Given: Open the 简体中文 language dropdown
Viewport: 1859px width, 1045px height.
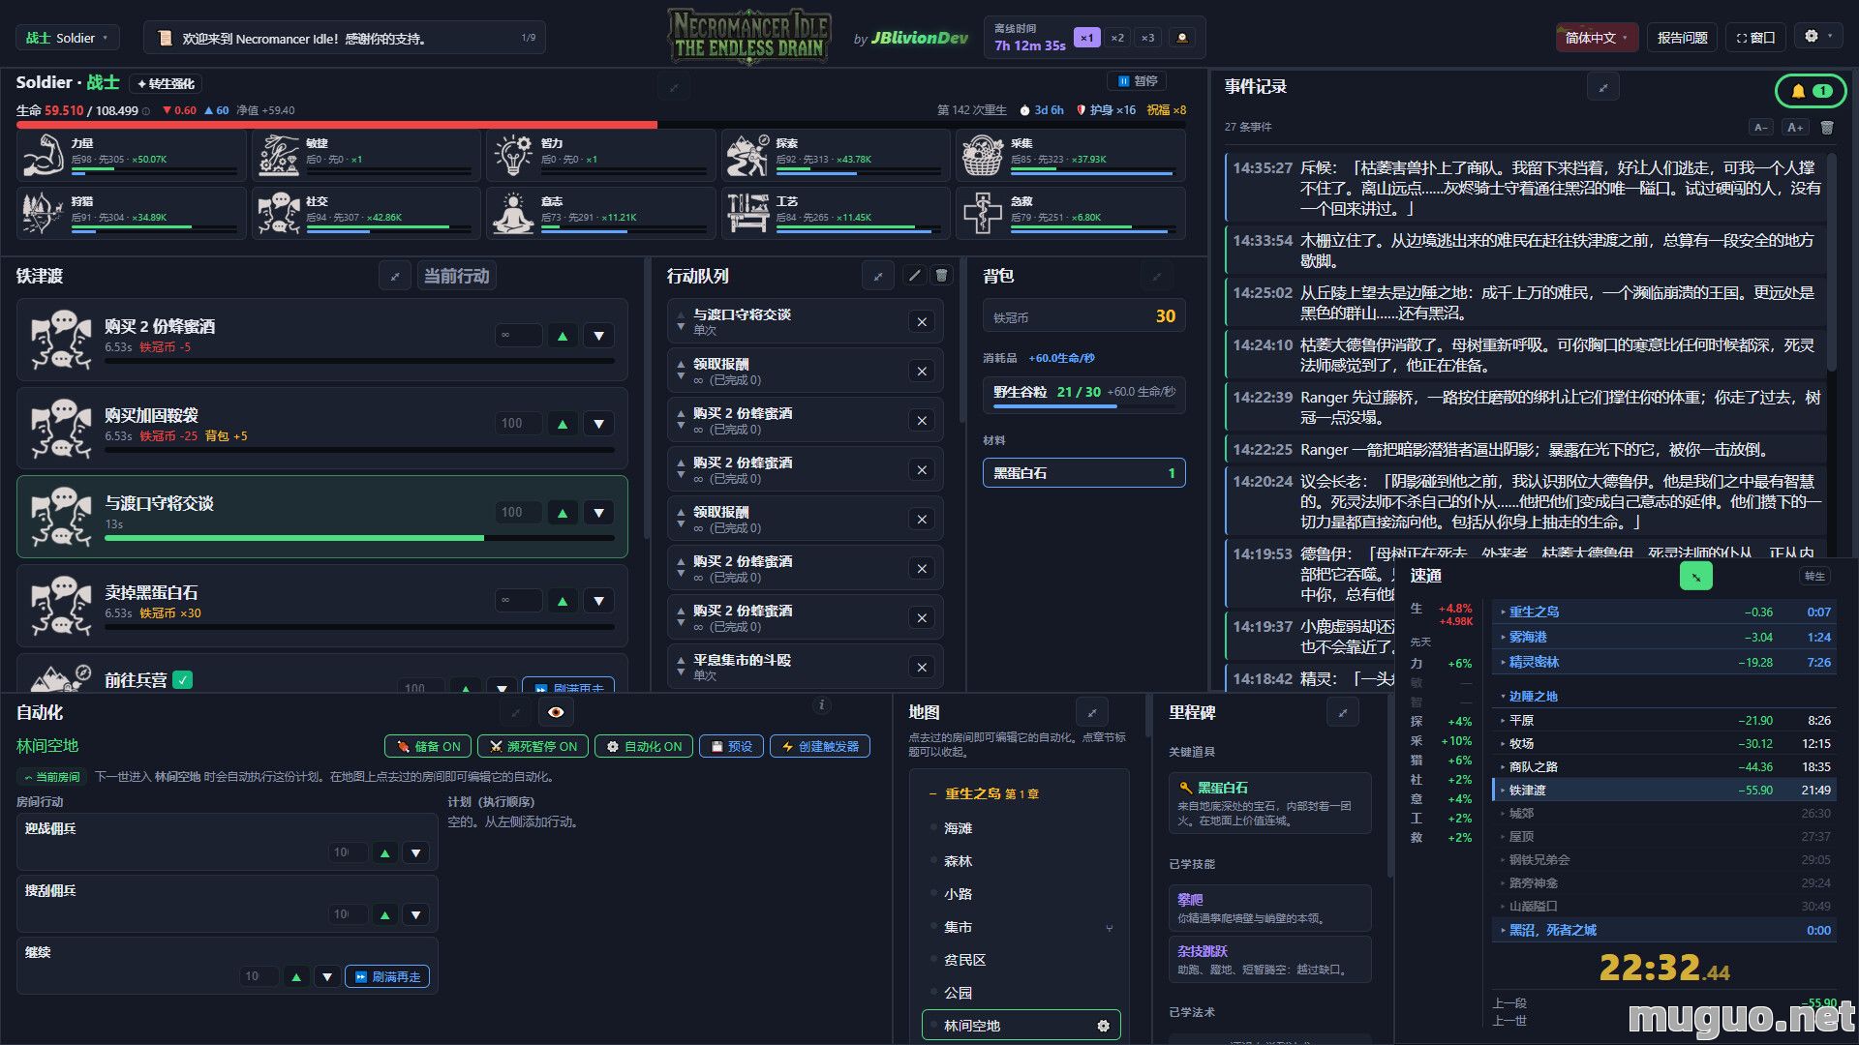Looking at the screenshot, I should pyautogui.click(x=1597, y=38).
